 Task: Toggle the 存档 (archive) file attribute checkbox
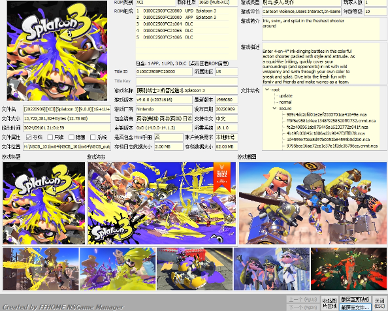(x=29, y=137)
